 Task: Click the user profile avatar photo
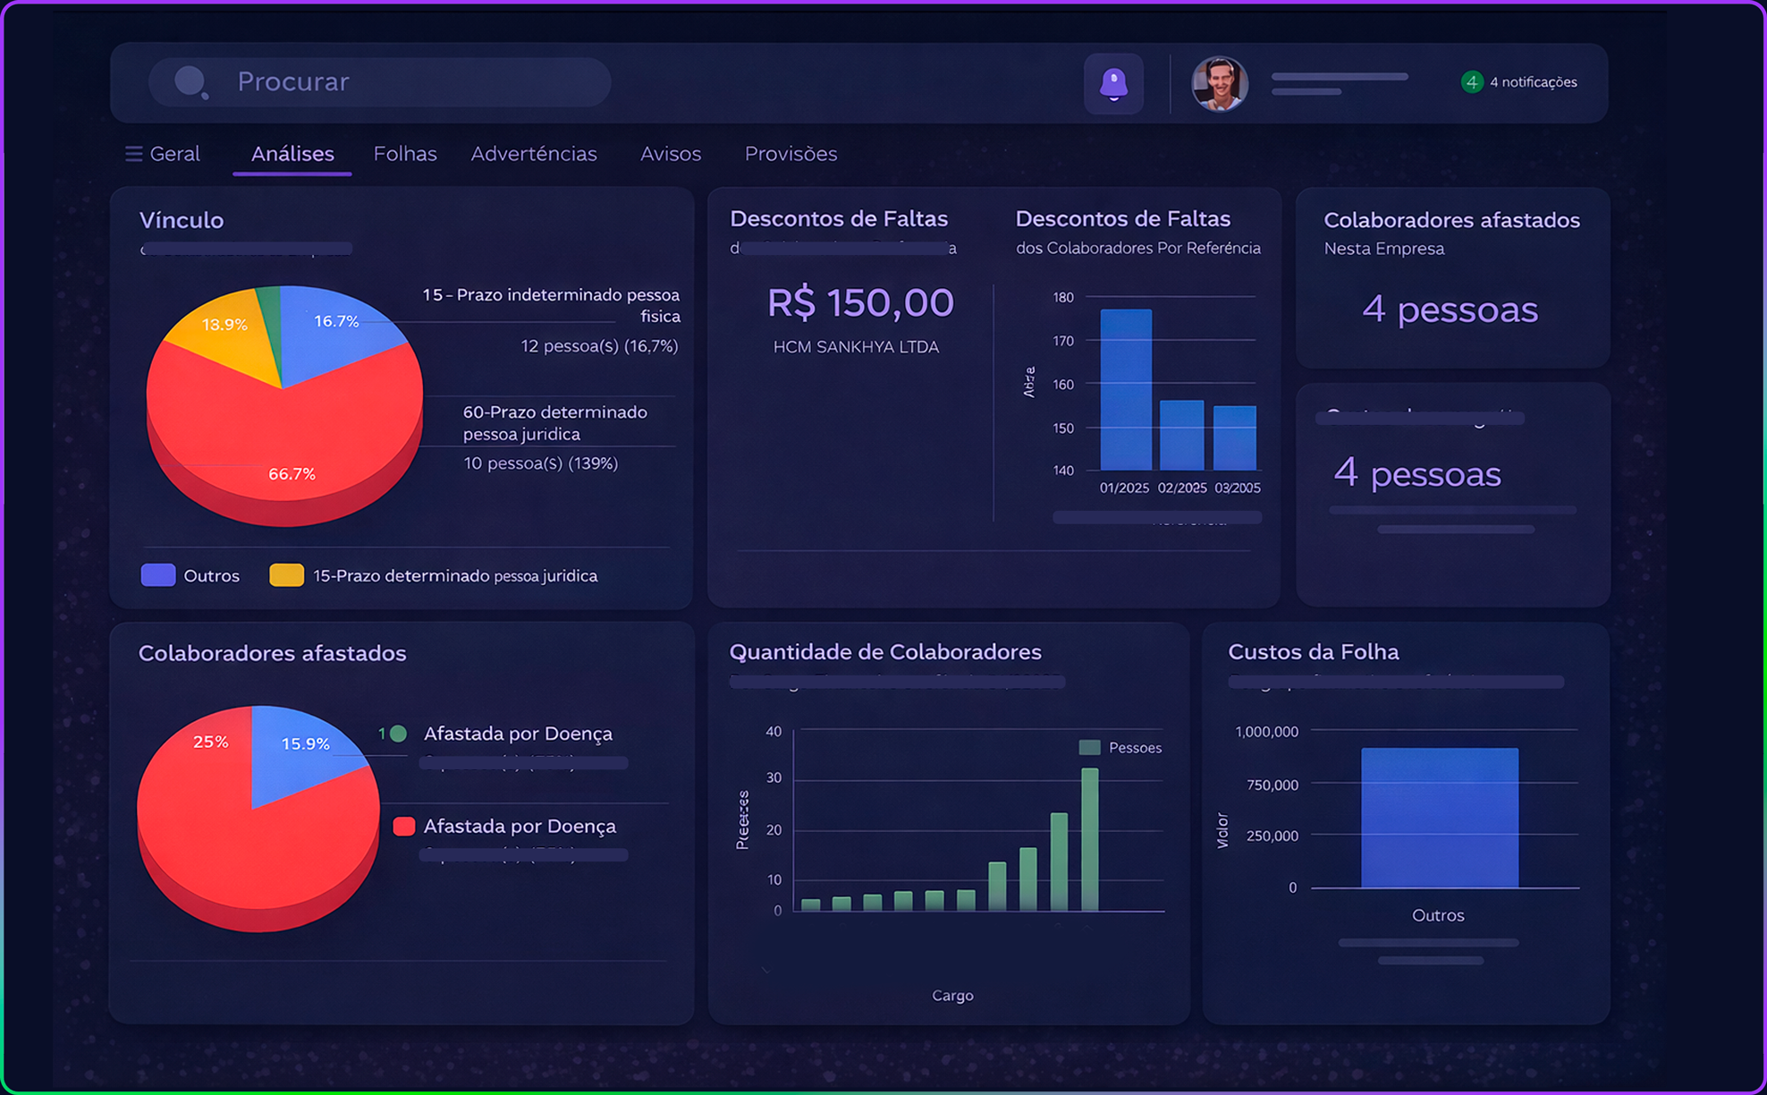click(1219, 83)
